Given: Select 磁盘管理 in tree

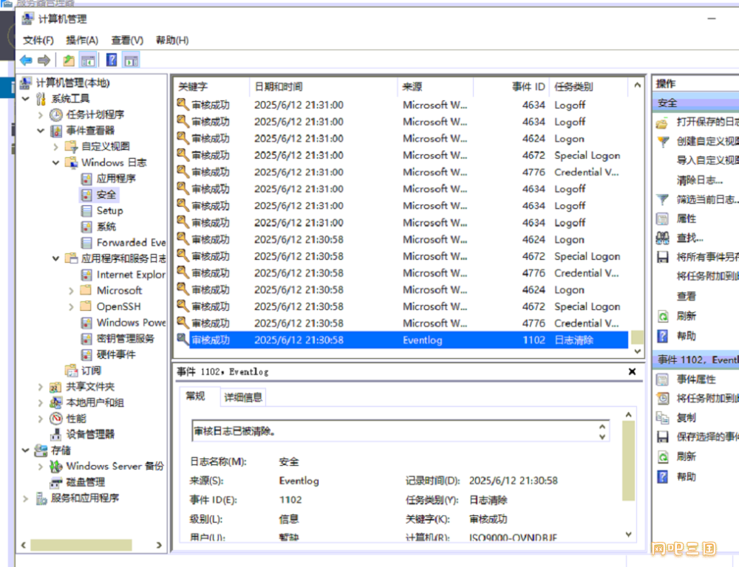Looking at the screenshot, I should pyautogui.click(x=85, y=482).
